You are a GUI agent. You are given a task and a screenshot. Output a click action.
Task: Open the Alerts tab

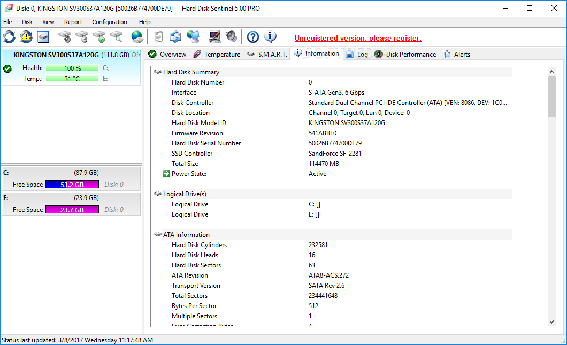pyautogui.click(x=456, y=54)
